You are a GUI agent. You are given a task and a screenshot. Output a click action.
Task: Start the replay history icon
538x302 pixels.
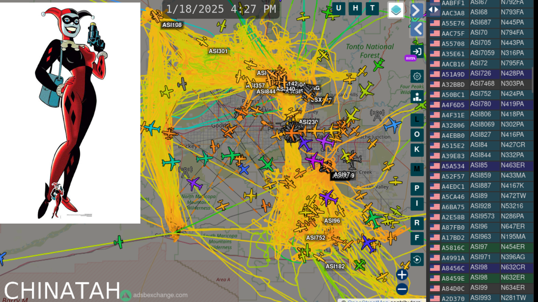(x=417, y=260)
